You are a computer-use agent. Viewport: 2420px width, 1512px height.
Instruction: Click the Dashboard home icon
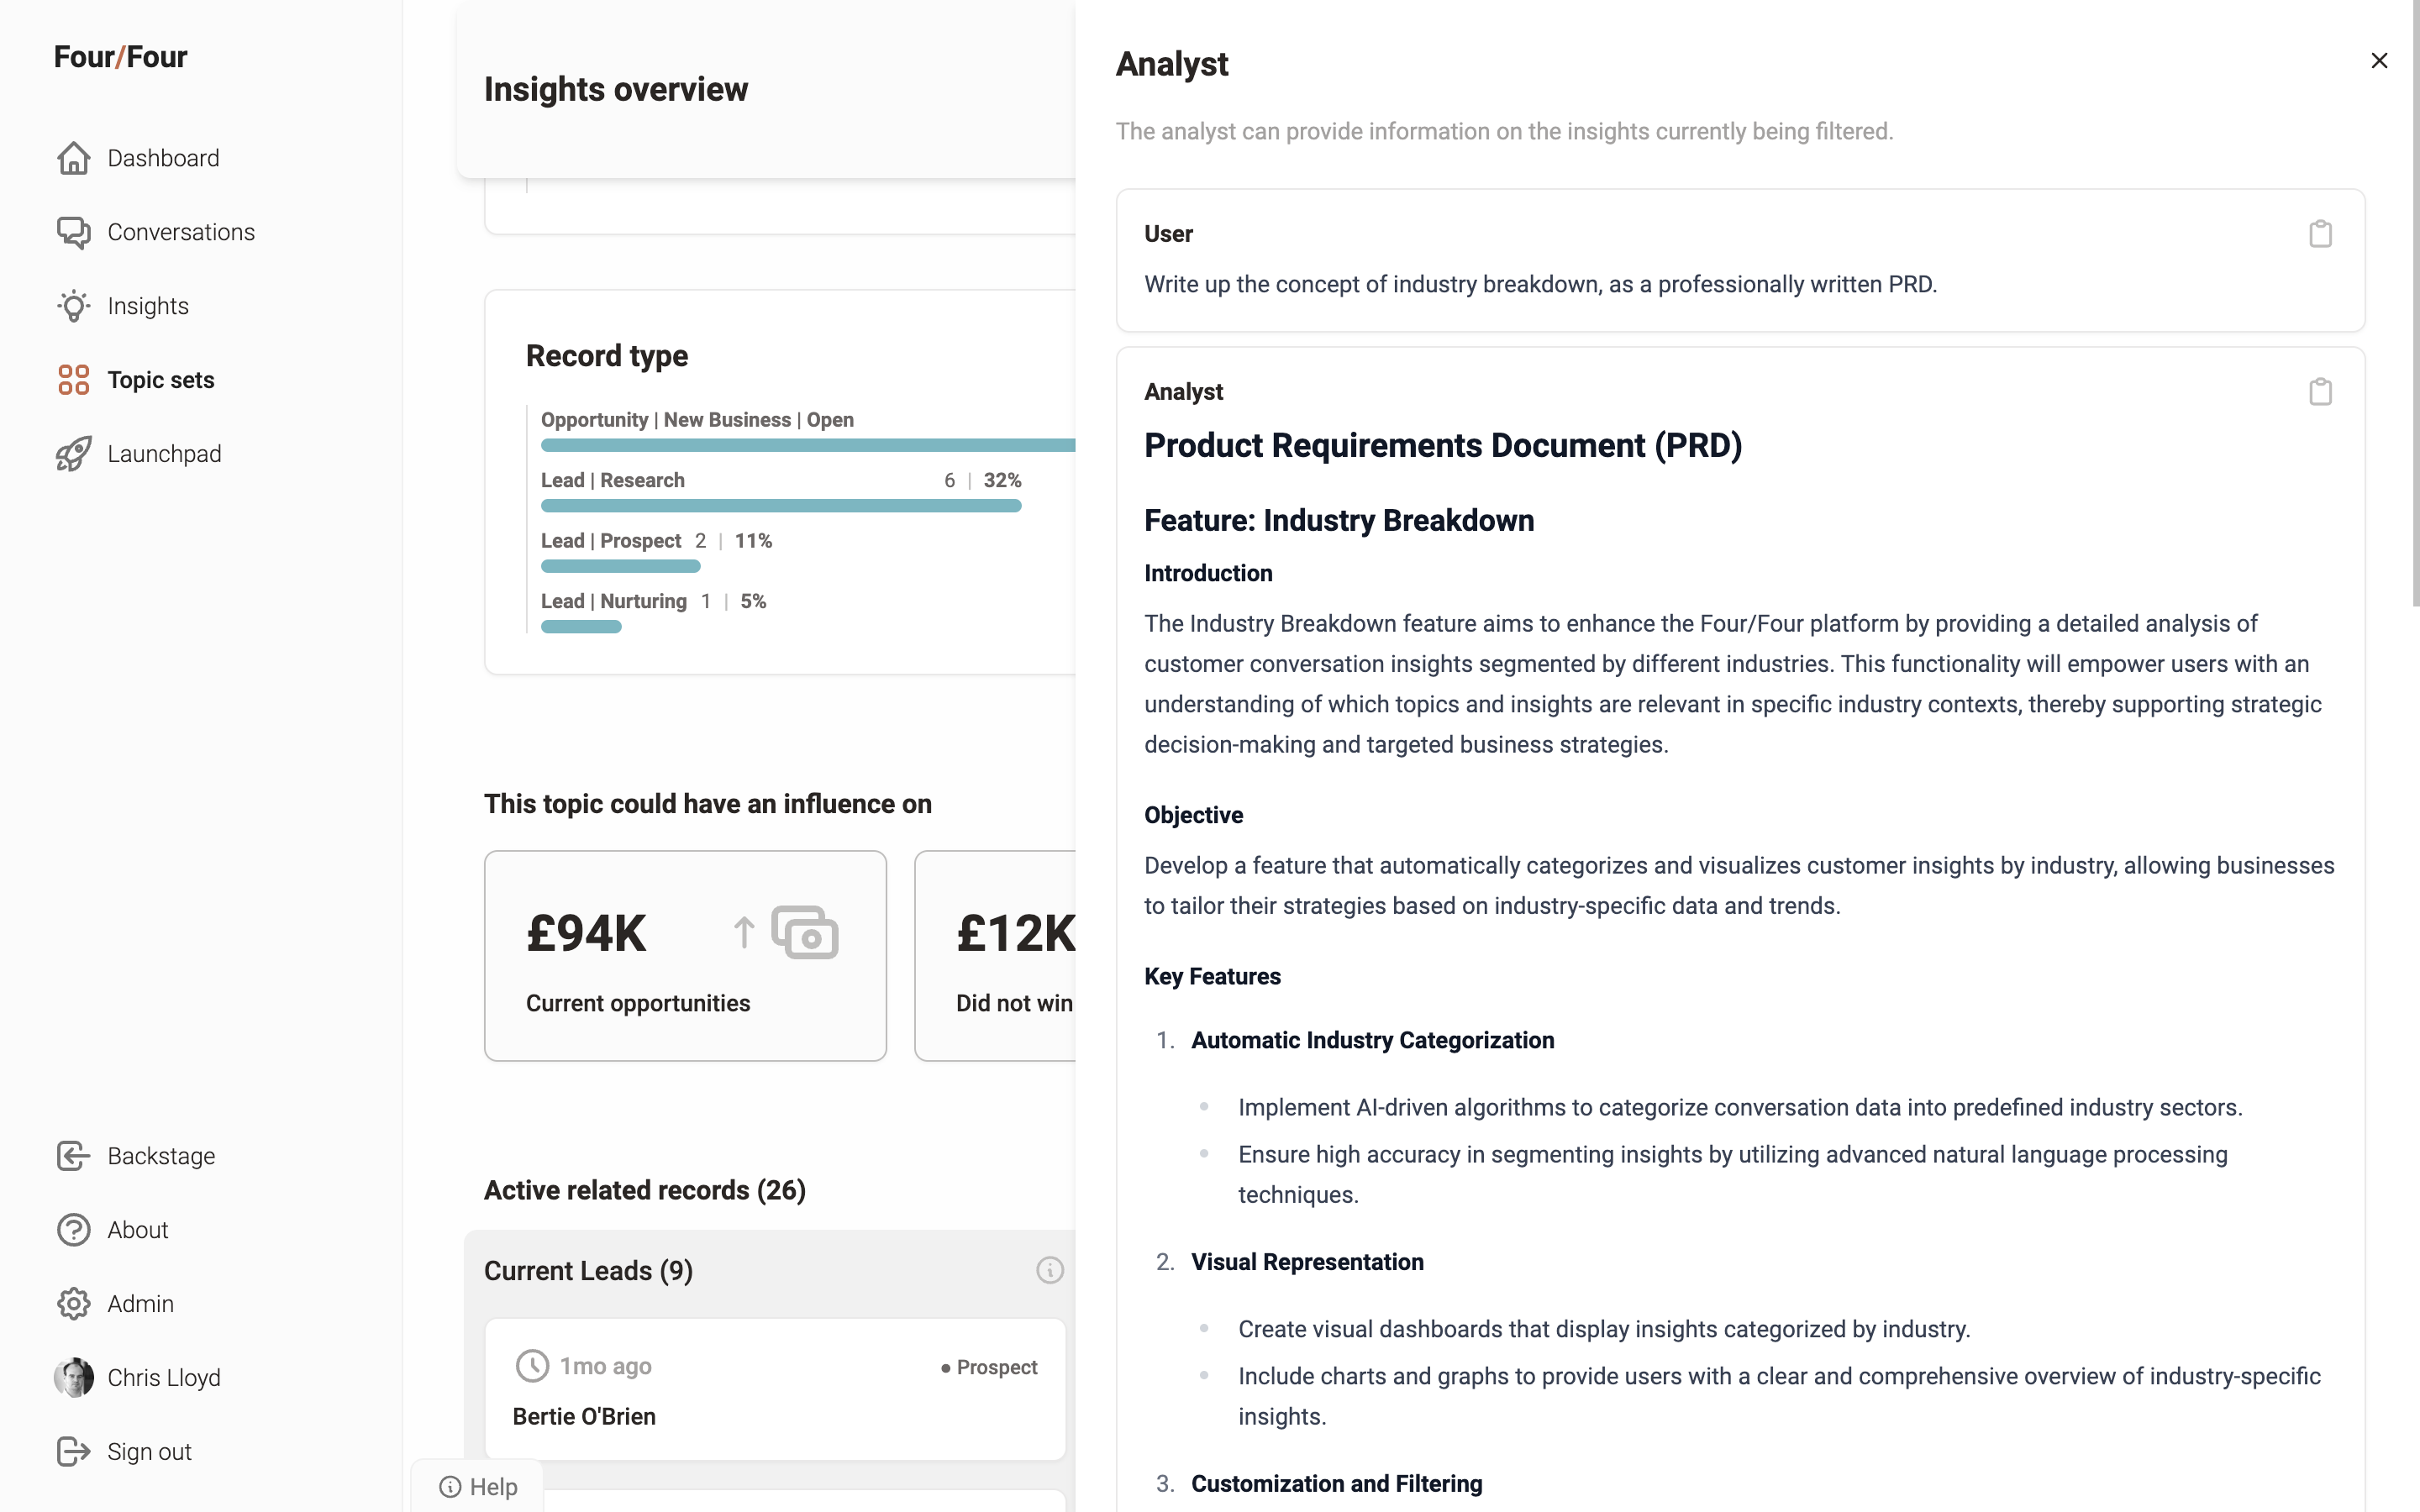tap(73, 158)
